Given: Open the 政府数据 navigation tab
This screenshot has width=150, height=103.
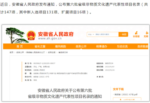Looking at the screenshot, I should click(143, 46).
